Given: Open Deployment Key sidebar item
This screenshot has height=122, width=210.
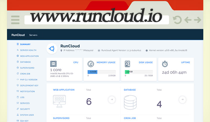Looking at the screenshot, I should [x=29, y=85].
